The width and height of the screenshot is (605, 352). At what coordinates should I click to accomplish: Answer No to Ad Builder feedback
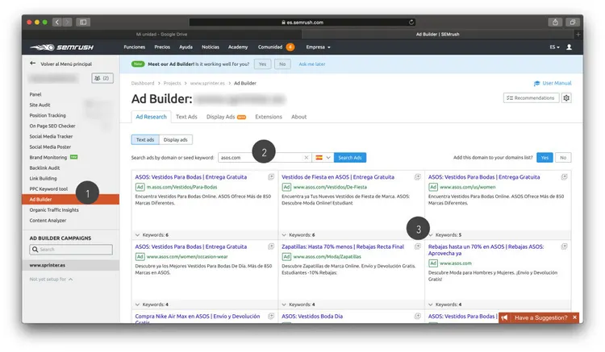[x=282, y=64]
